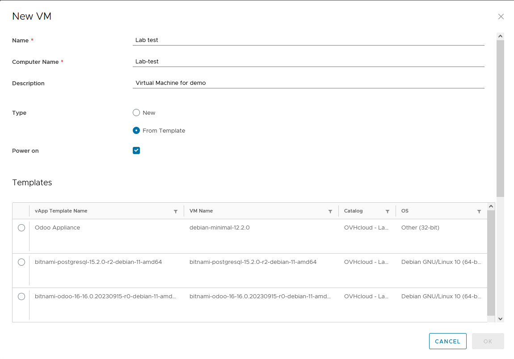Uncheck the Power on checkbox
The image size is (514, 359).
tap(136, 150)
